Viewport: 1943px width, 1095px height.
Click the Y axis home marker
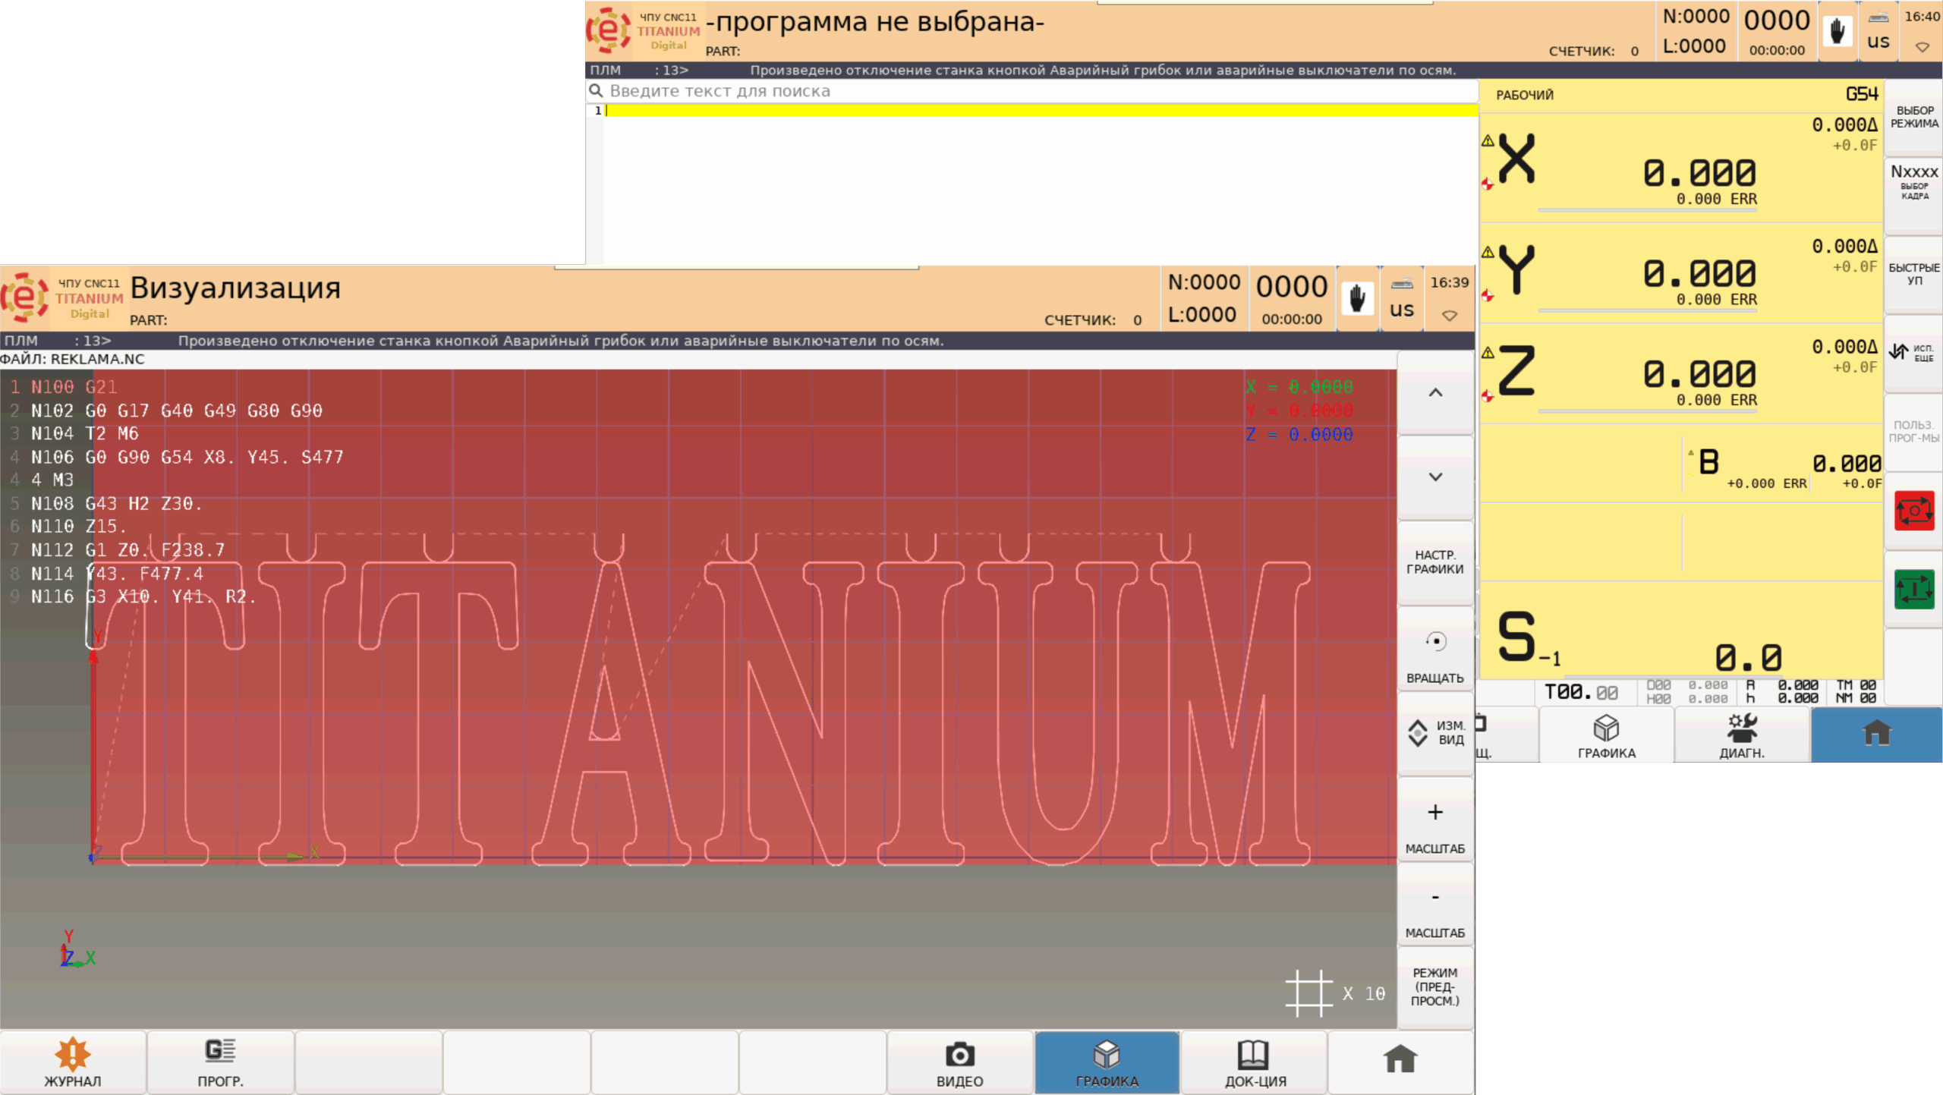[1488, 296]
